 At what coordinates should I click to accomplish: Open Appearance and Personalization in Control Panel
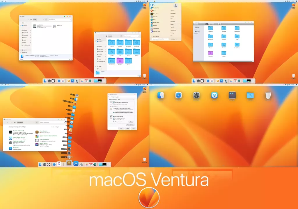(48, 136)
